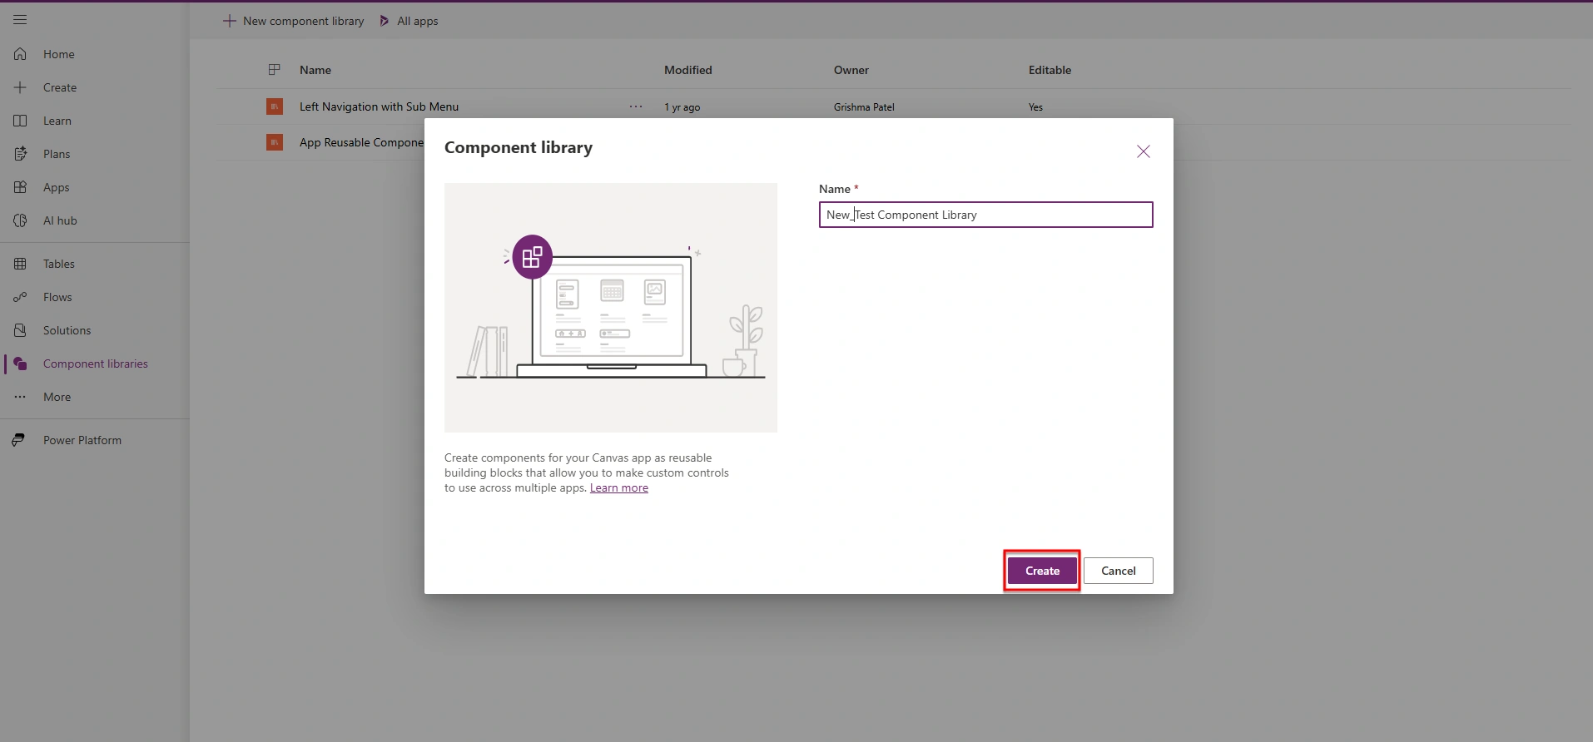1593x742 pixels.
Task: Sort by the Name column header
Action: (315, 70)
